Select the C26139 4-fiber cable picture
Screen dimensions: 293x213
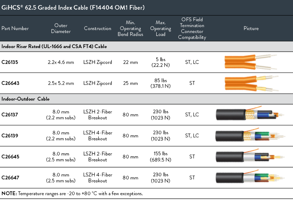[251, 136]
